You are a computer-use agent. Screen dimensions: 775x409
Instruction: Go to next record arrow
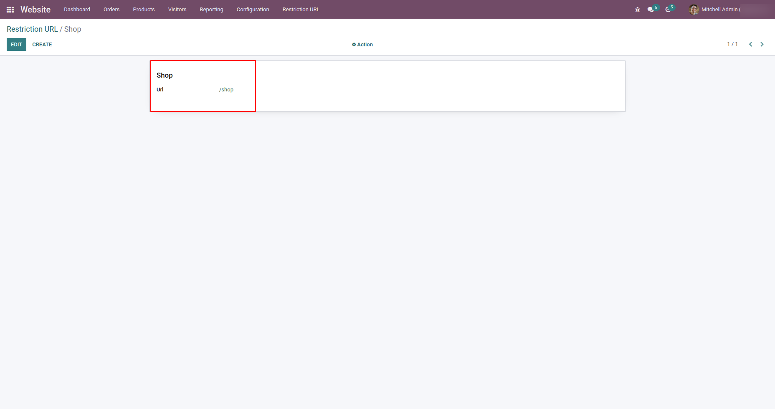(x=762, y=44)
